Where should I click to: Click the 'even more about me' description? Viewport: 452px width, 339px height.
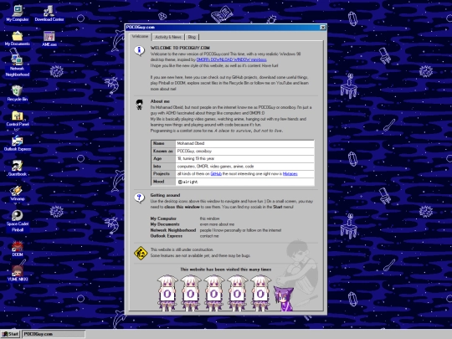217,224
